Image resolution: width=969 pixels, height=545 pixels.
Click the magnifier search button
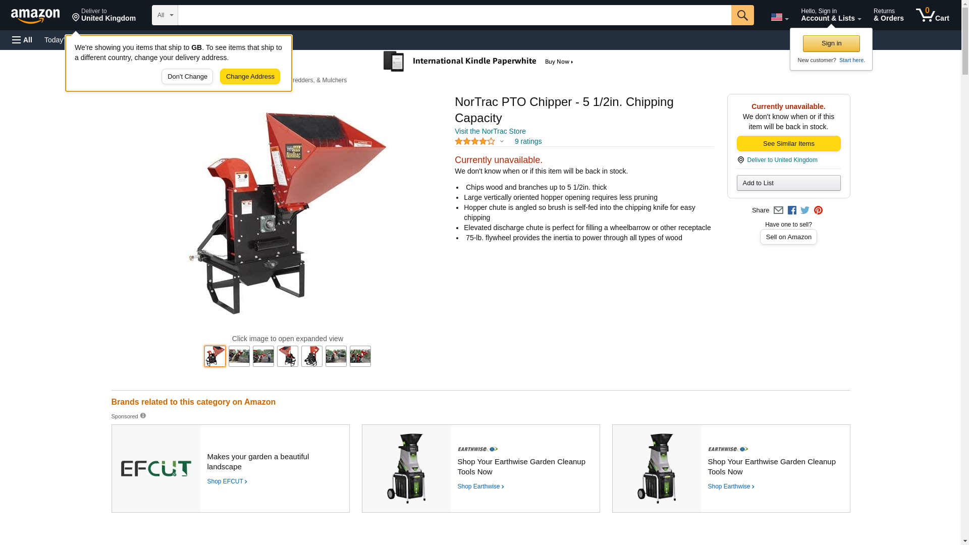tap(742, 15)
